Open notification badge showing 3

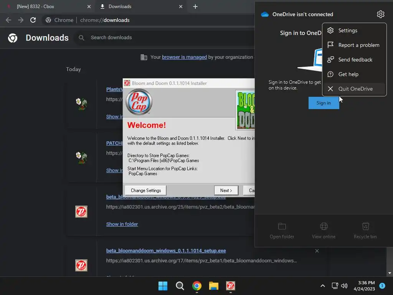382,286
